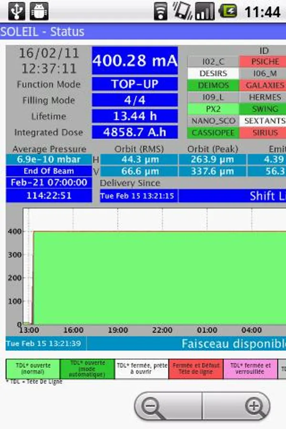Click the 13.44 h lifetime value
The width and height of the screenshot is (286, 429).
click(x=135, y=116)
